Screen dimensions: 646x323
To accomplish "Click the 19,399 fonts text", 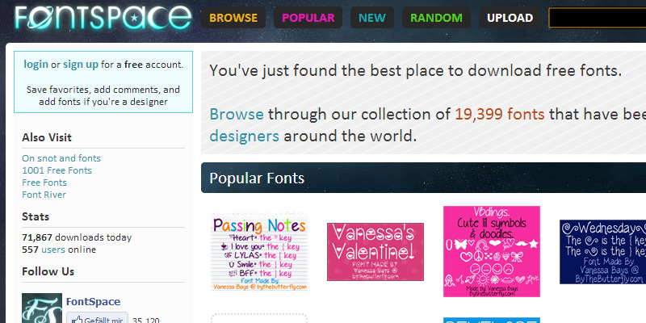I will 500,114.
